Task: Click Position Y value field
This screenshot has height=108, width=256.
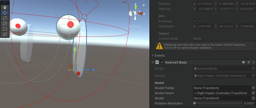Action: pos(226,4)
